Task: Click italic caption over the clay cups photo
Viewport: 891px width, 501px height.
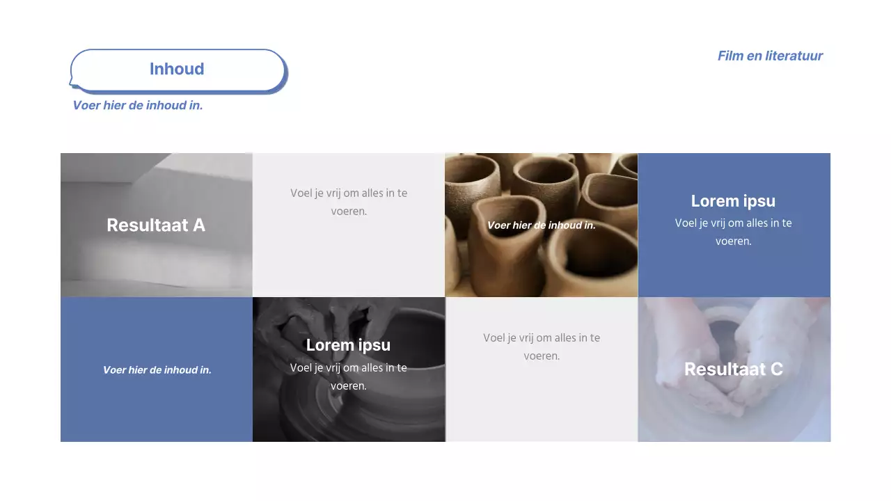Action: (x=542, y=225)
